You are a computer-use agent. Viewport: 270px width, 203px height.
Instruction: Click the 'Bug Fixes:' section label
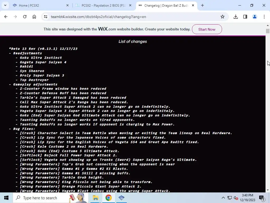click(x=24, y=129)
